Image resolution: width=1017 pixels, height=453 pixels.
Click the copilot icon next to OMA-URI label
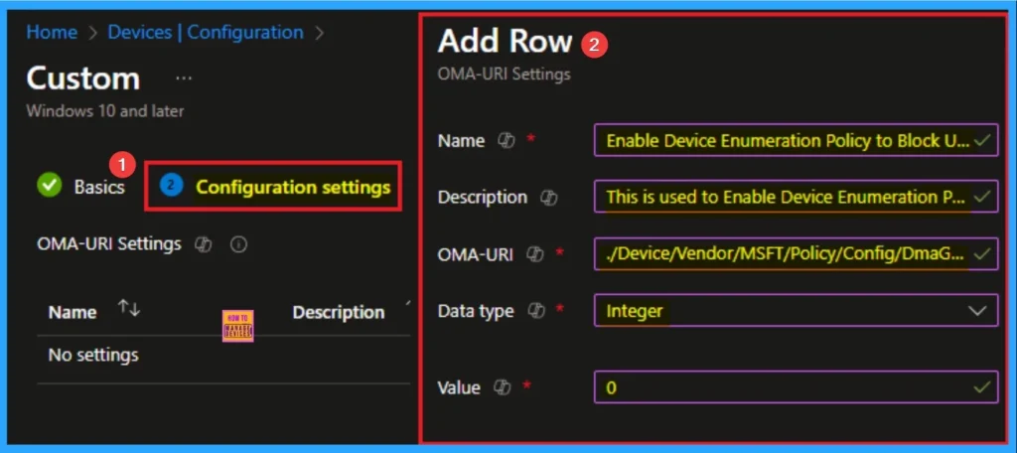(x=535, y=254)
